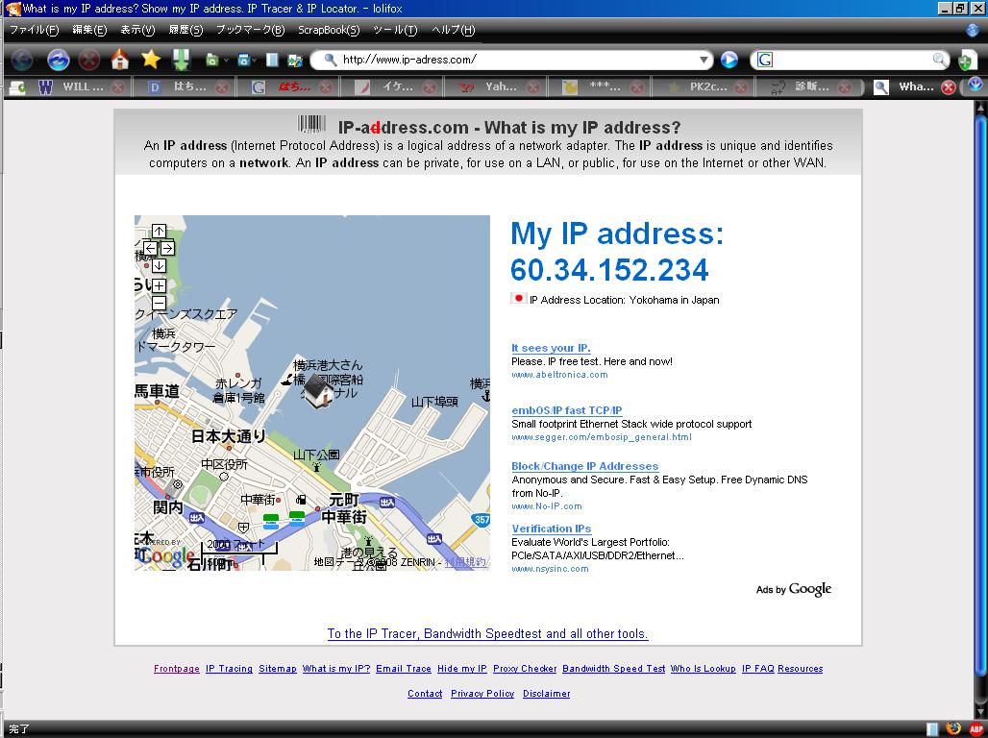The image size is (988, 738).
Task: Click the map zoom out minus button
Action: point(159,303)
